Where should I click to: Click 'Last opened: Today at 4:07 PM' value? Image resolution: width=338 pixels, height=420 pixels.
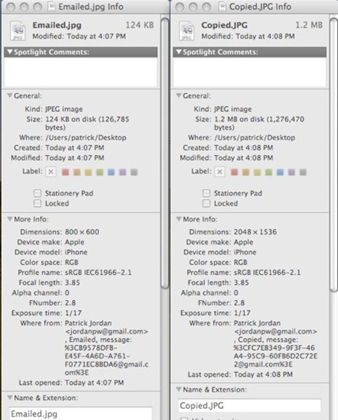[95, 383]
